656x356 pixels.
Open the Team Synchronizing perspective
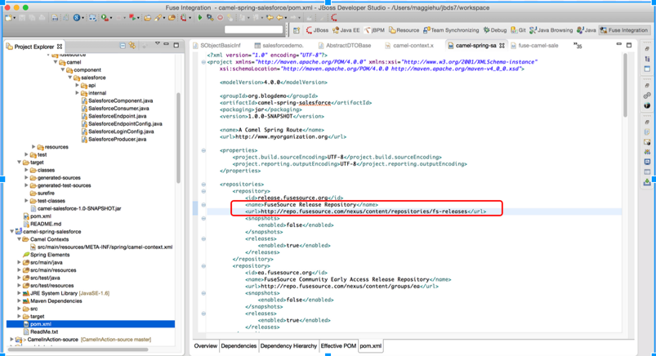pyautogui.click(x=451, y=30)
